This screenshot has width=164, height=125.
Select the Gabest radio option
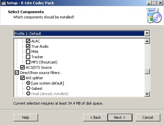(28, 88)
